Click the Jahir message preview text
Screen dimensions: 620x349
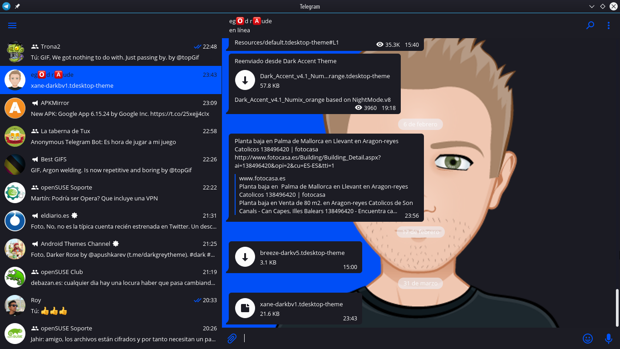123,339
